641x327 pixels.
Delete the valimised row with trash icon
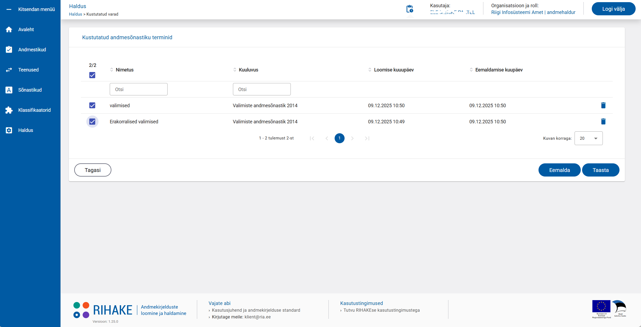(x=603, y=105)
